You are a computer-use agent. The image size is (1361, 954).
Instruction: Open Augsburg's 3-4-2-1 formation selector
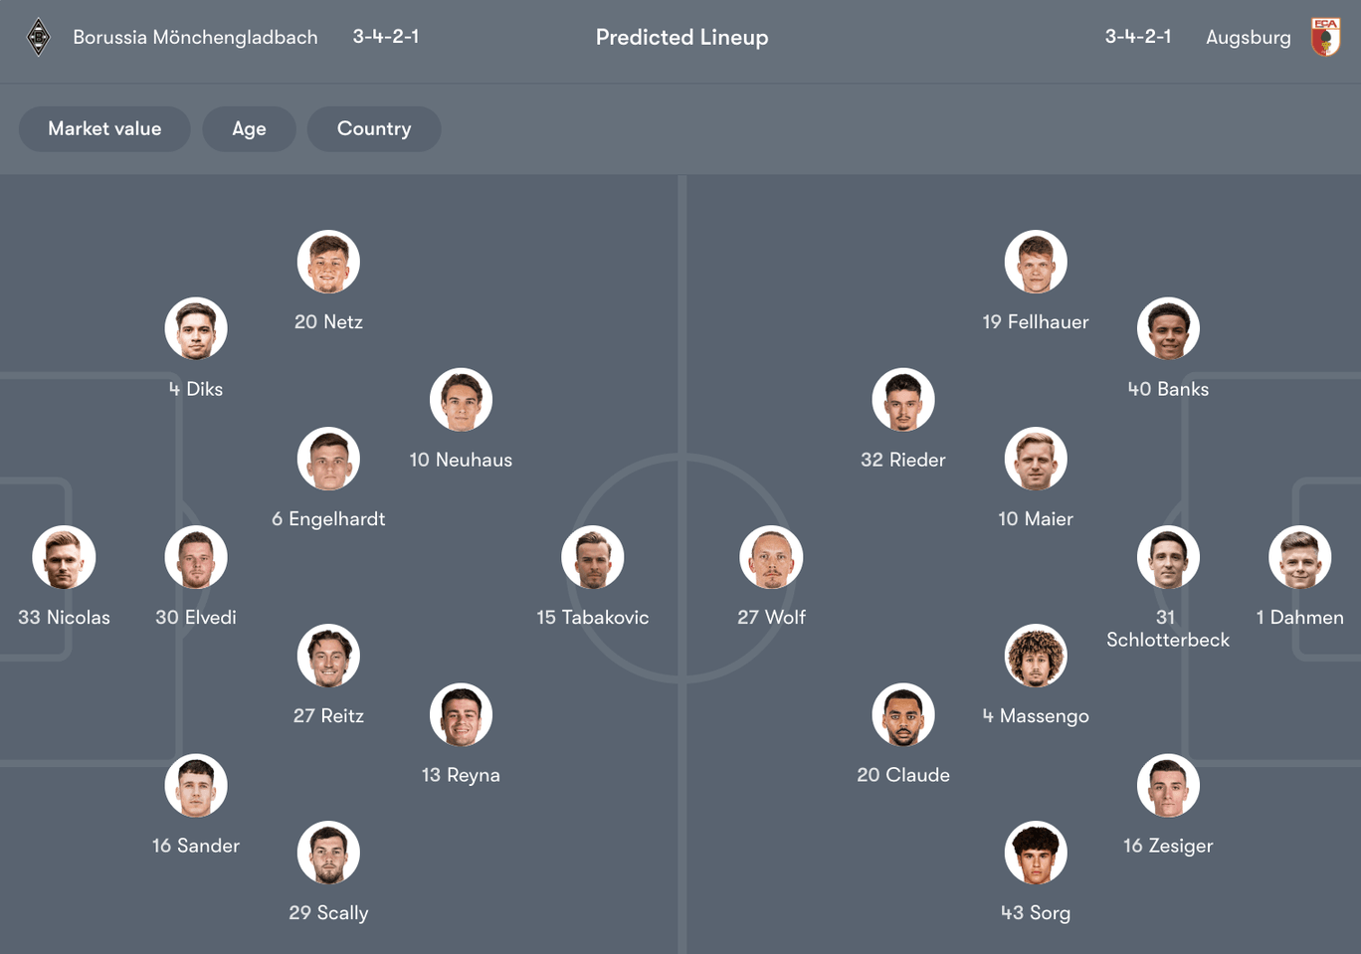1138,37
